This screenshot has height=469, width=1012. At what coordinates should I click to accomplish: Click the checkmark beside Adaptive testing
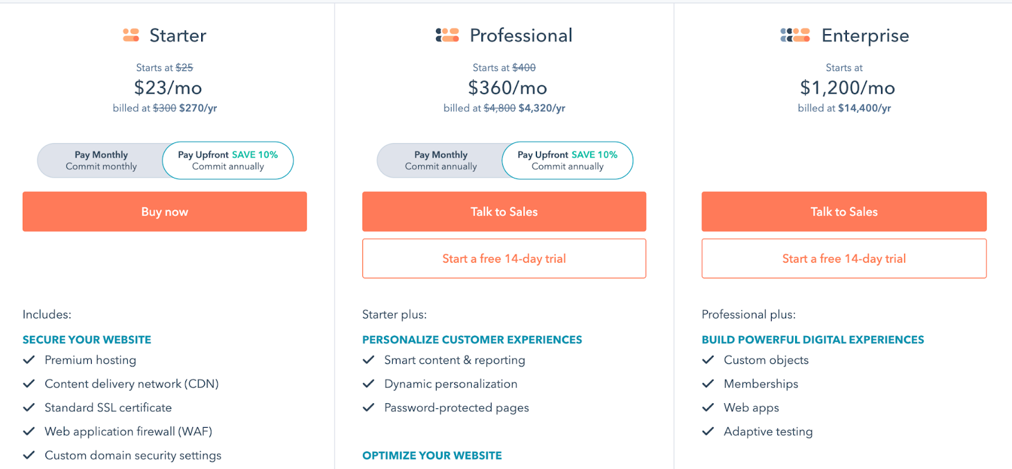coord(708,431)
